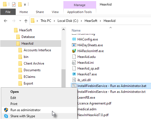Choose Edit in the context menu

coord(39,98)
